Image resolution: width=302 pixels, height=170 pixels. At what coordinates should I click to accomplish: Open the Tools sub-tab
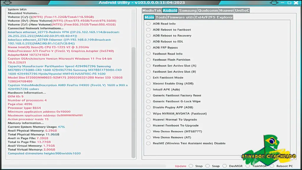(x=161, y=17)
